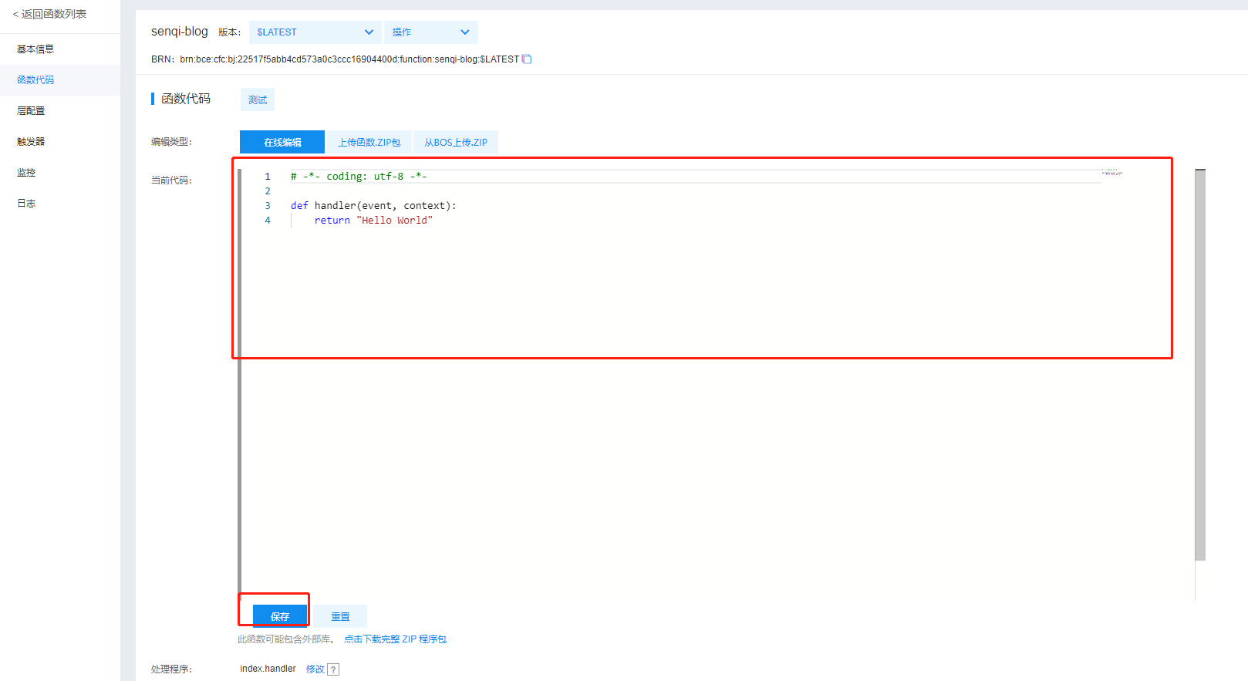Expand the 操作 actions dropdown
The width and height of the screenshot is (1248, 681).
pos(431,32)
